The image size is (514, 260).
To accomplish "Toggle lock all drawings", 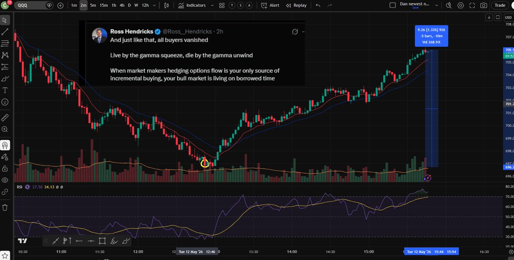I will pyautogui.click(x=5, y=168).
